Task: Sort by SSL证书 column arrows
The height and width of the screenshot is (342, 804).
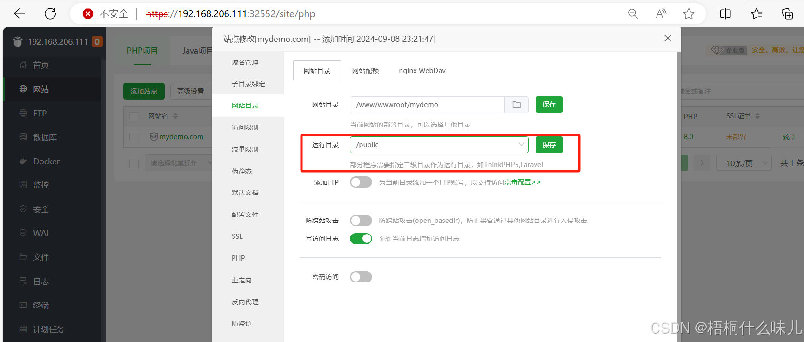Action: [757, 116]
